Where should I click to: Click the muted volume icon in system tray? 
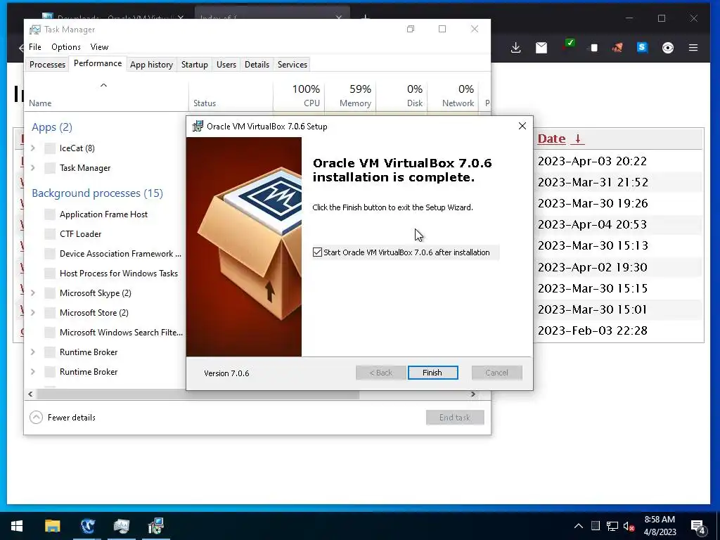tap(629, 526)
